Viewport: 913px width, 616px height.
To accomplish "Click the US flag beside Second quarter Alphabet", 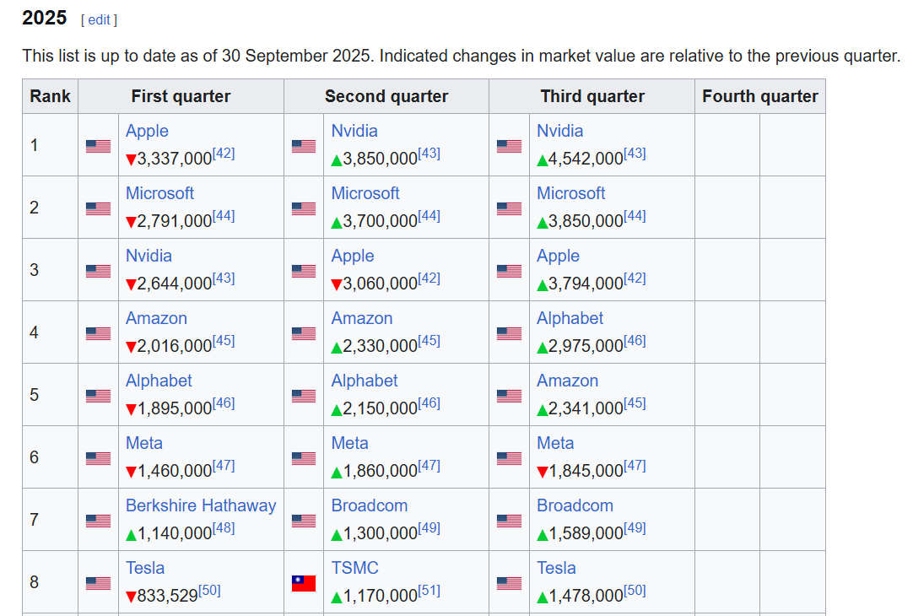I will [304, 396].
